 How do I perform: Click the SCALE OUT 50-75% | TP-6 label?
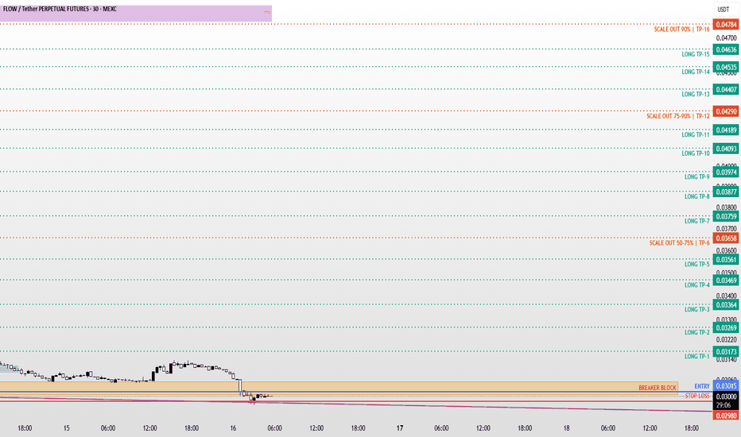679,243
